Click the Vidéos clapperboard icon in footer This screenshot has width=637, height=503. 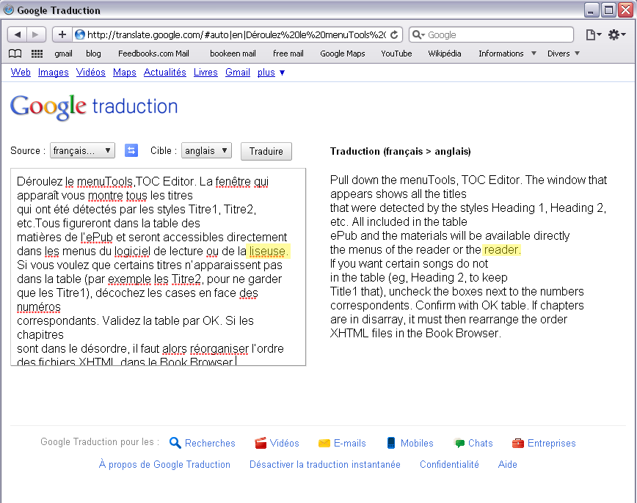coord(261,443)
